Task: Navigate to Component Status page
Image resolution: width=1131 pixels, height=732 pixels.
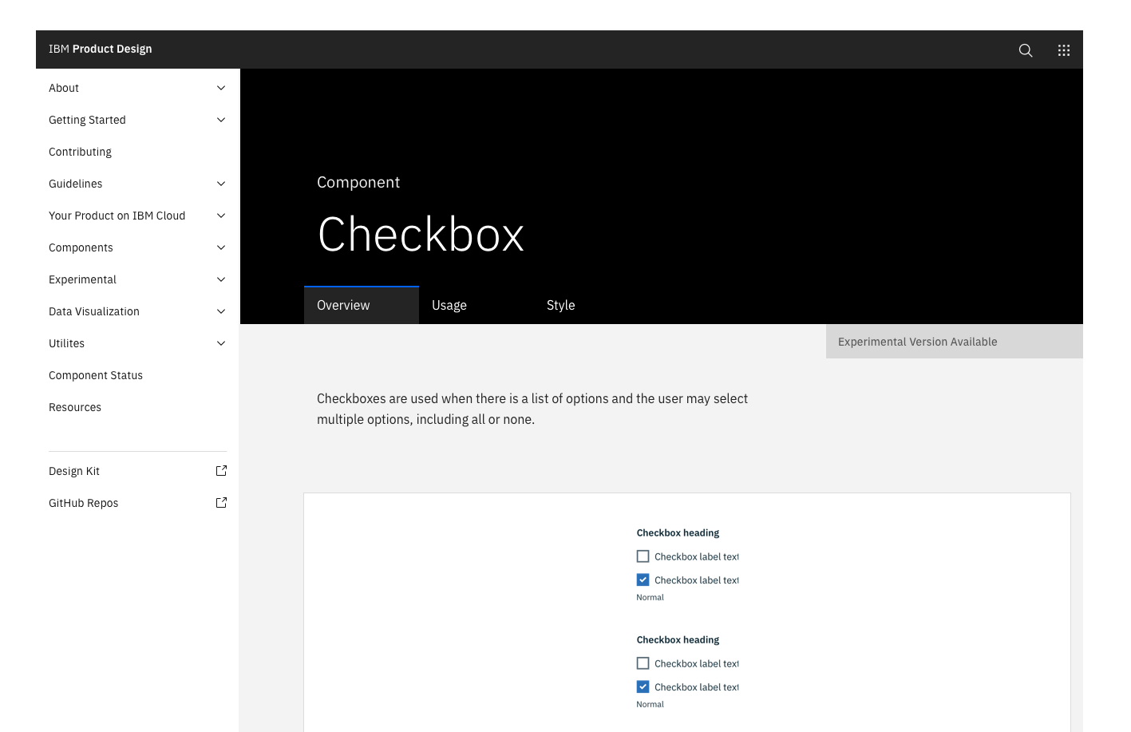Action: click(x=96, y=375)
